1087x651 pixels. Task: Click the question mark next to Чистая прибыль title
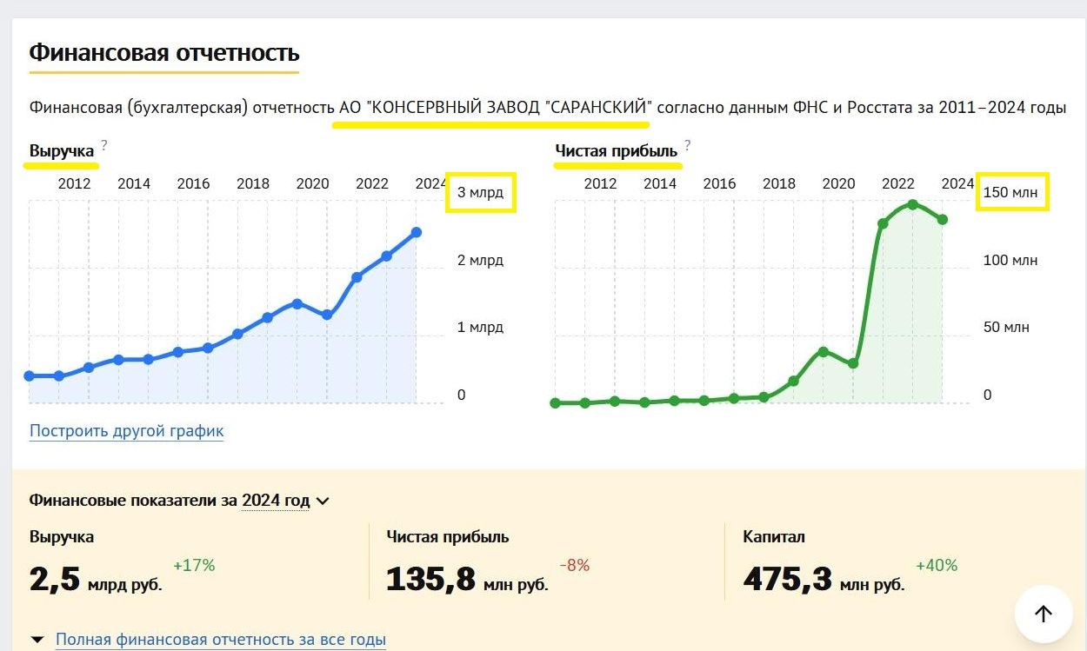pos(687,144)
